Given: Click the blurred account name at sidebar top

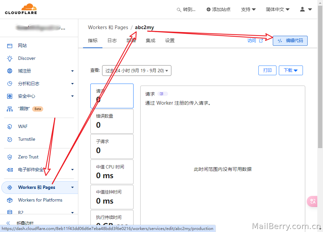Looking at the screenshot, I should click(40, 27).
